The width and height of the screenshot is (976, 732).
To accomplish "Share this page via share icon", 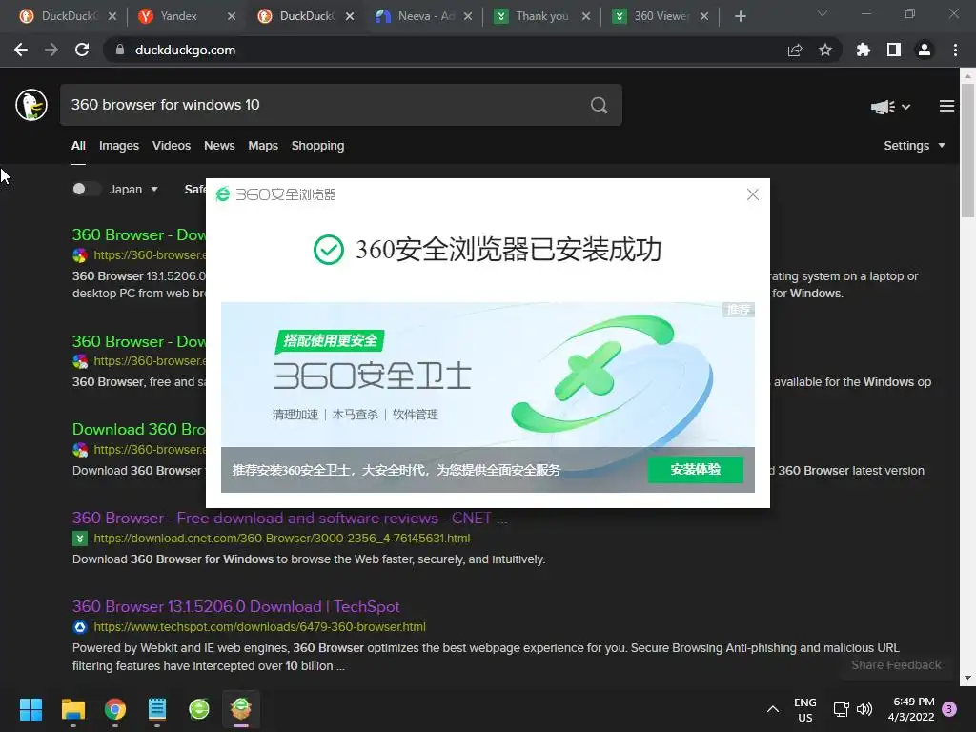I will [795, 50].
